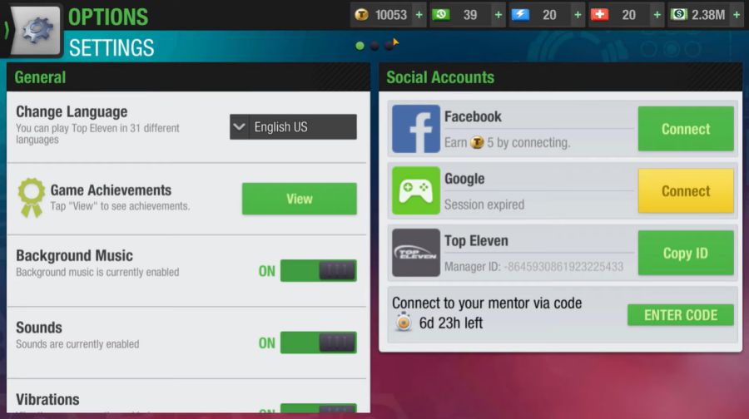Viewport: 749px width, 419px height.
Task: Toggle the Vibrations switch
Action: click(318, 408)
